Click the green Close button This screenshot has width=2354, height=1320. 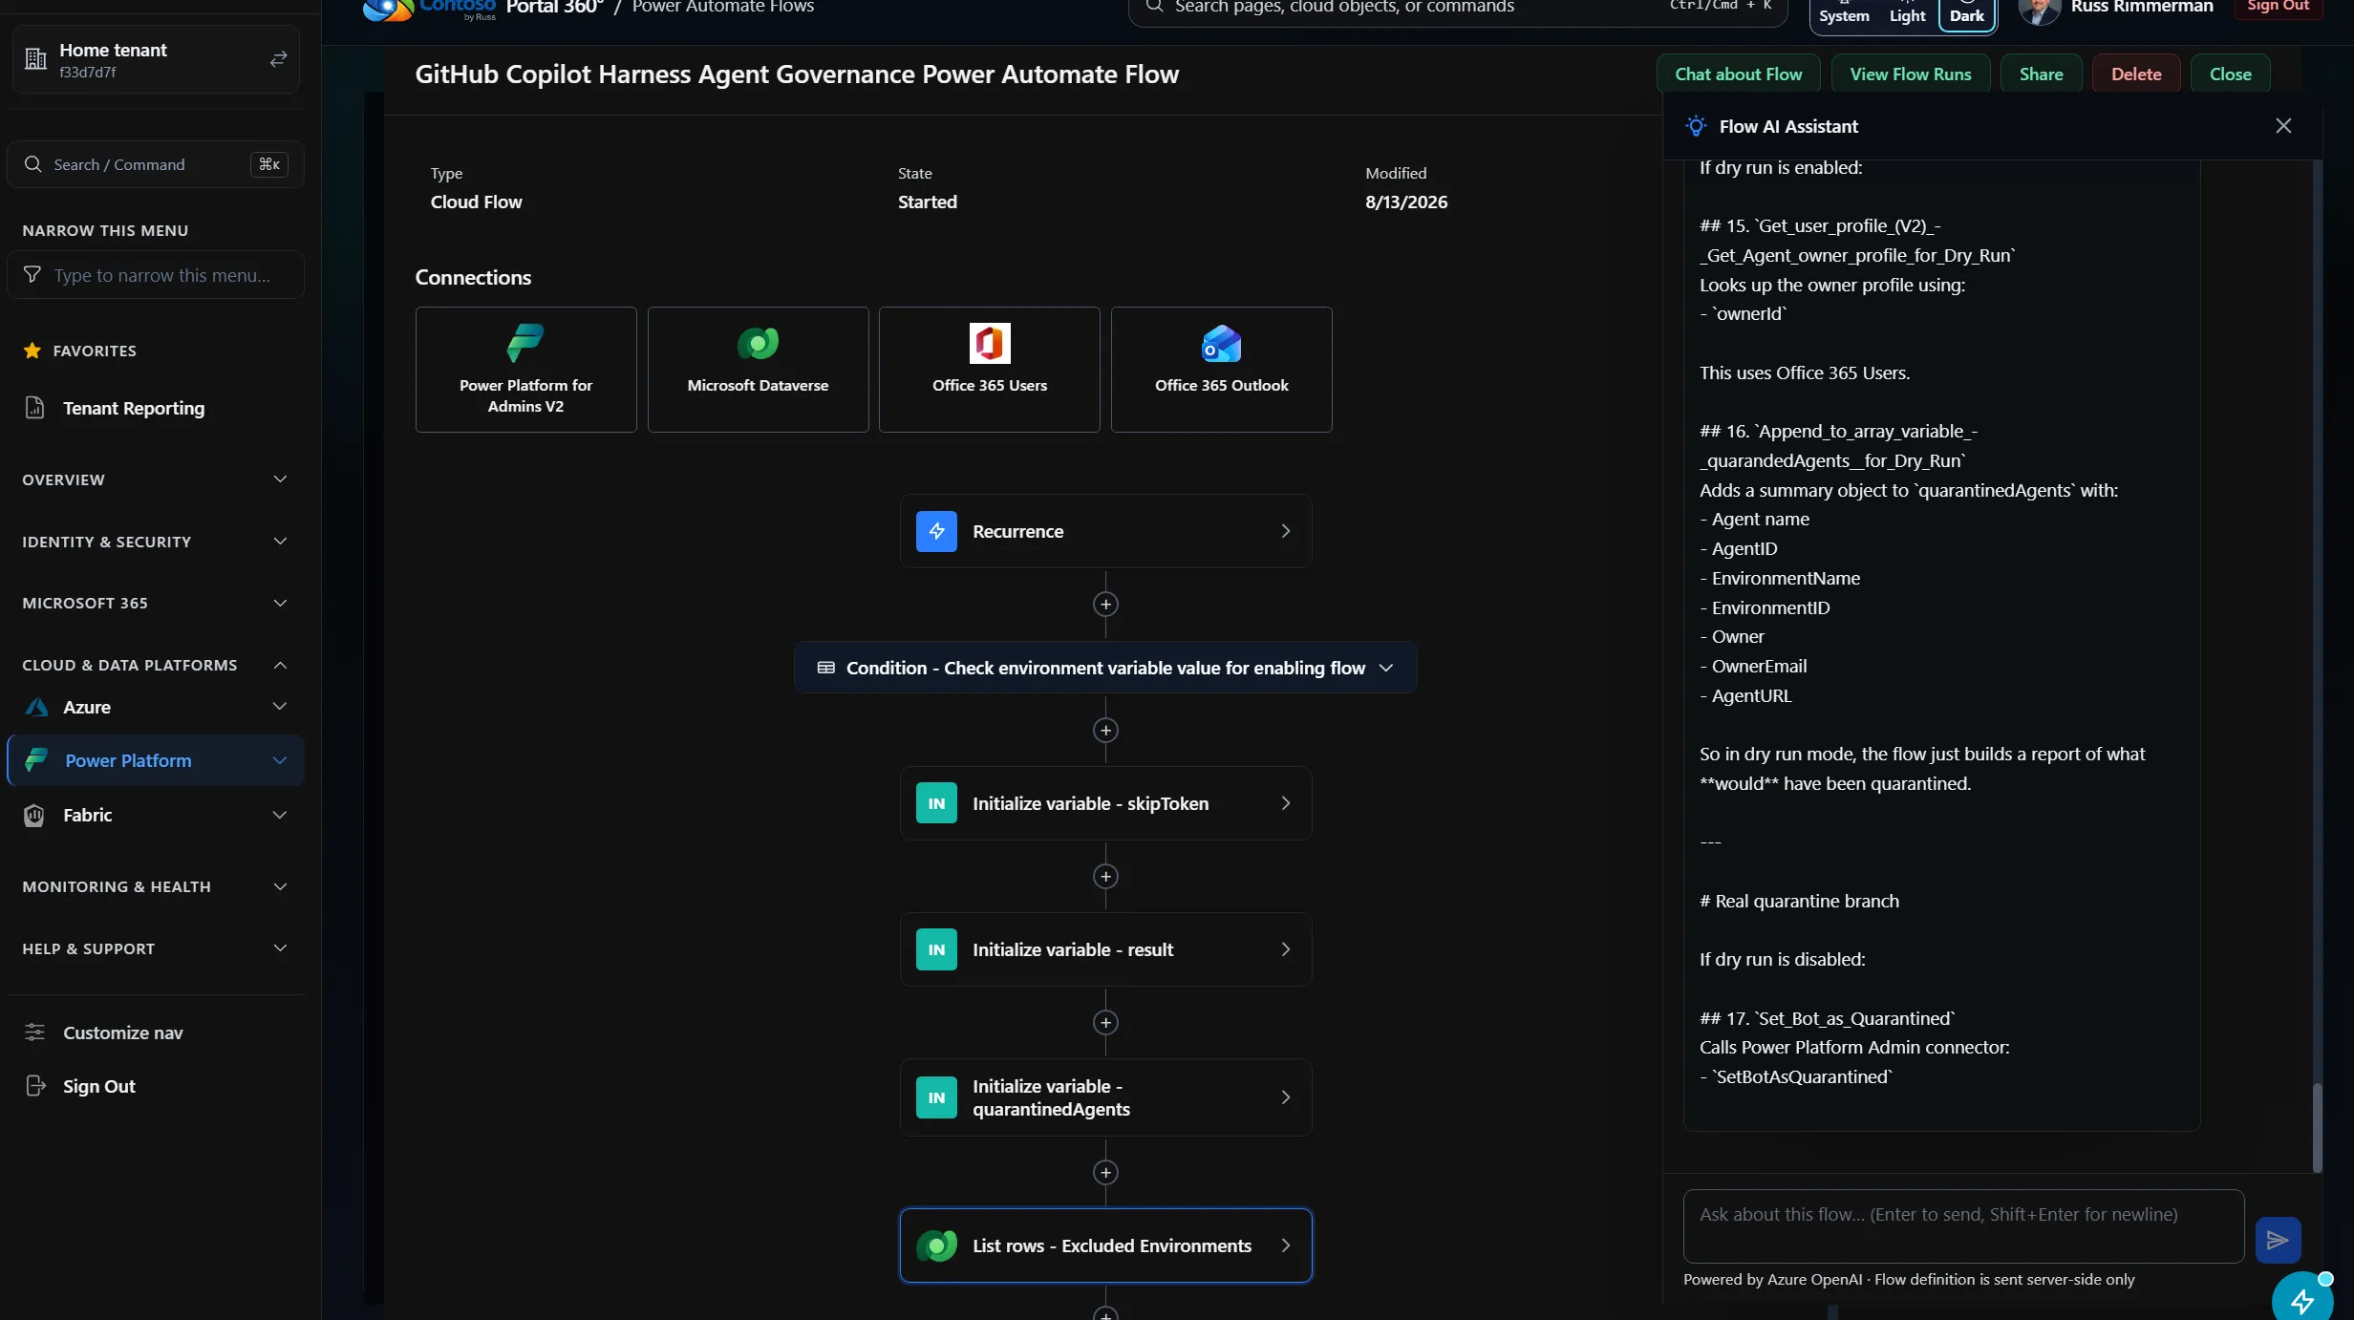coord(2230,74)
